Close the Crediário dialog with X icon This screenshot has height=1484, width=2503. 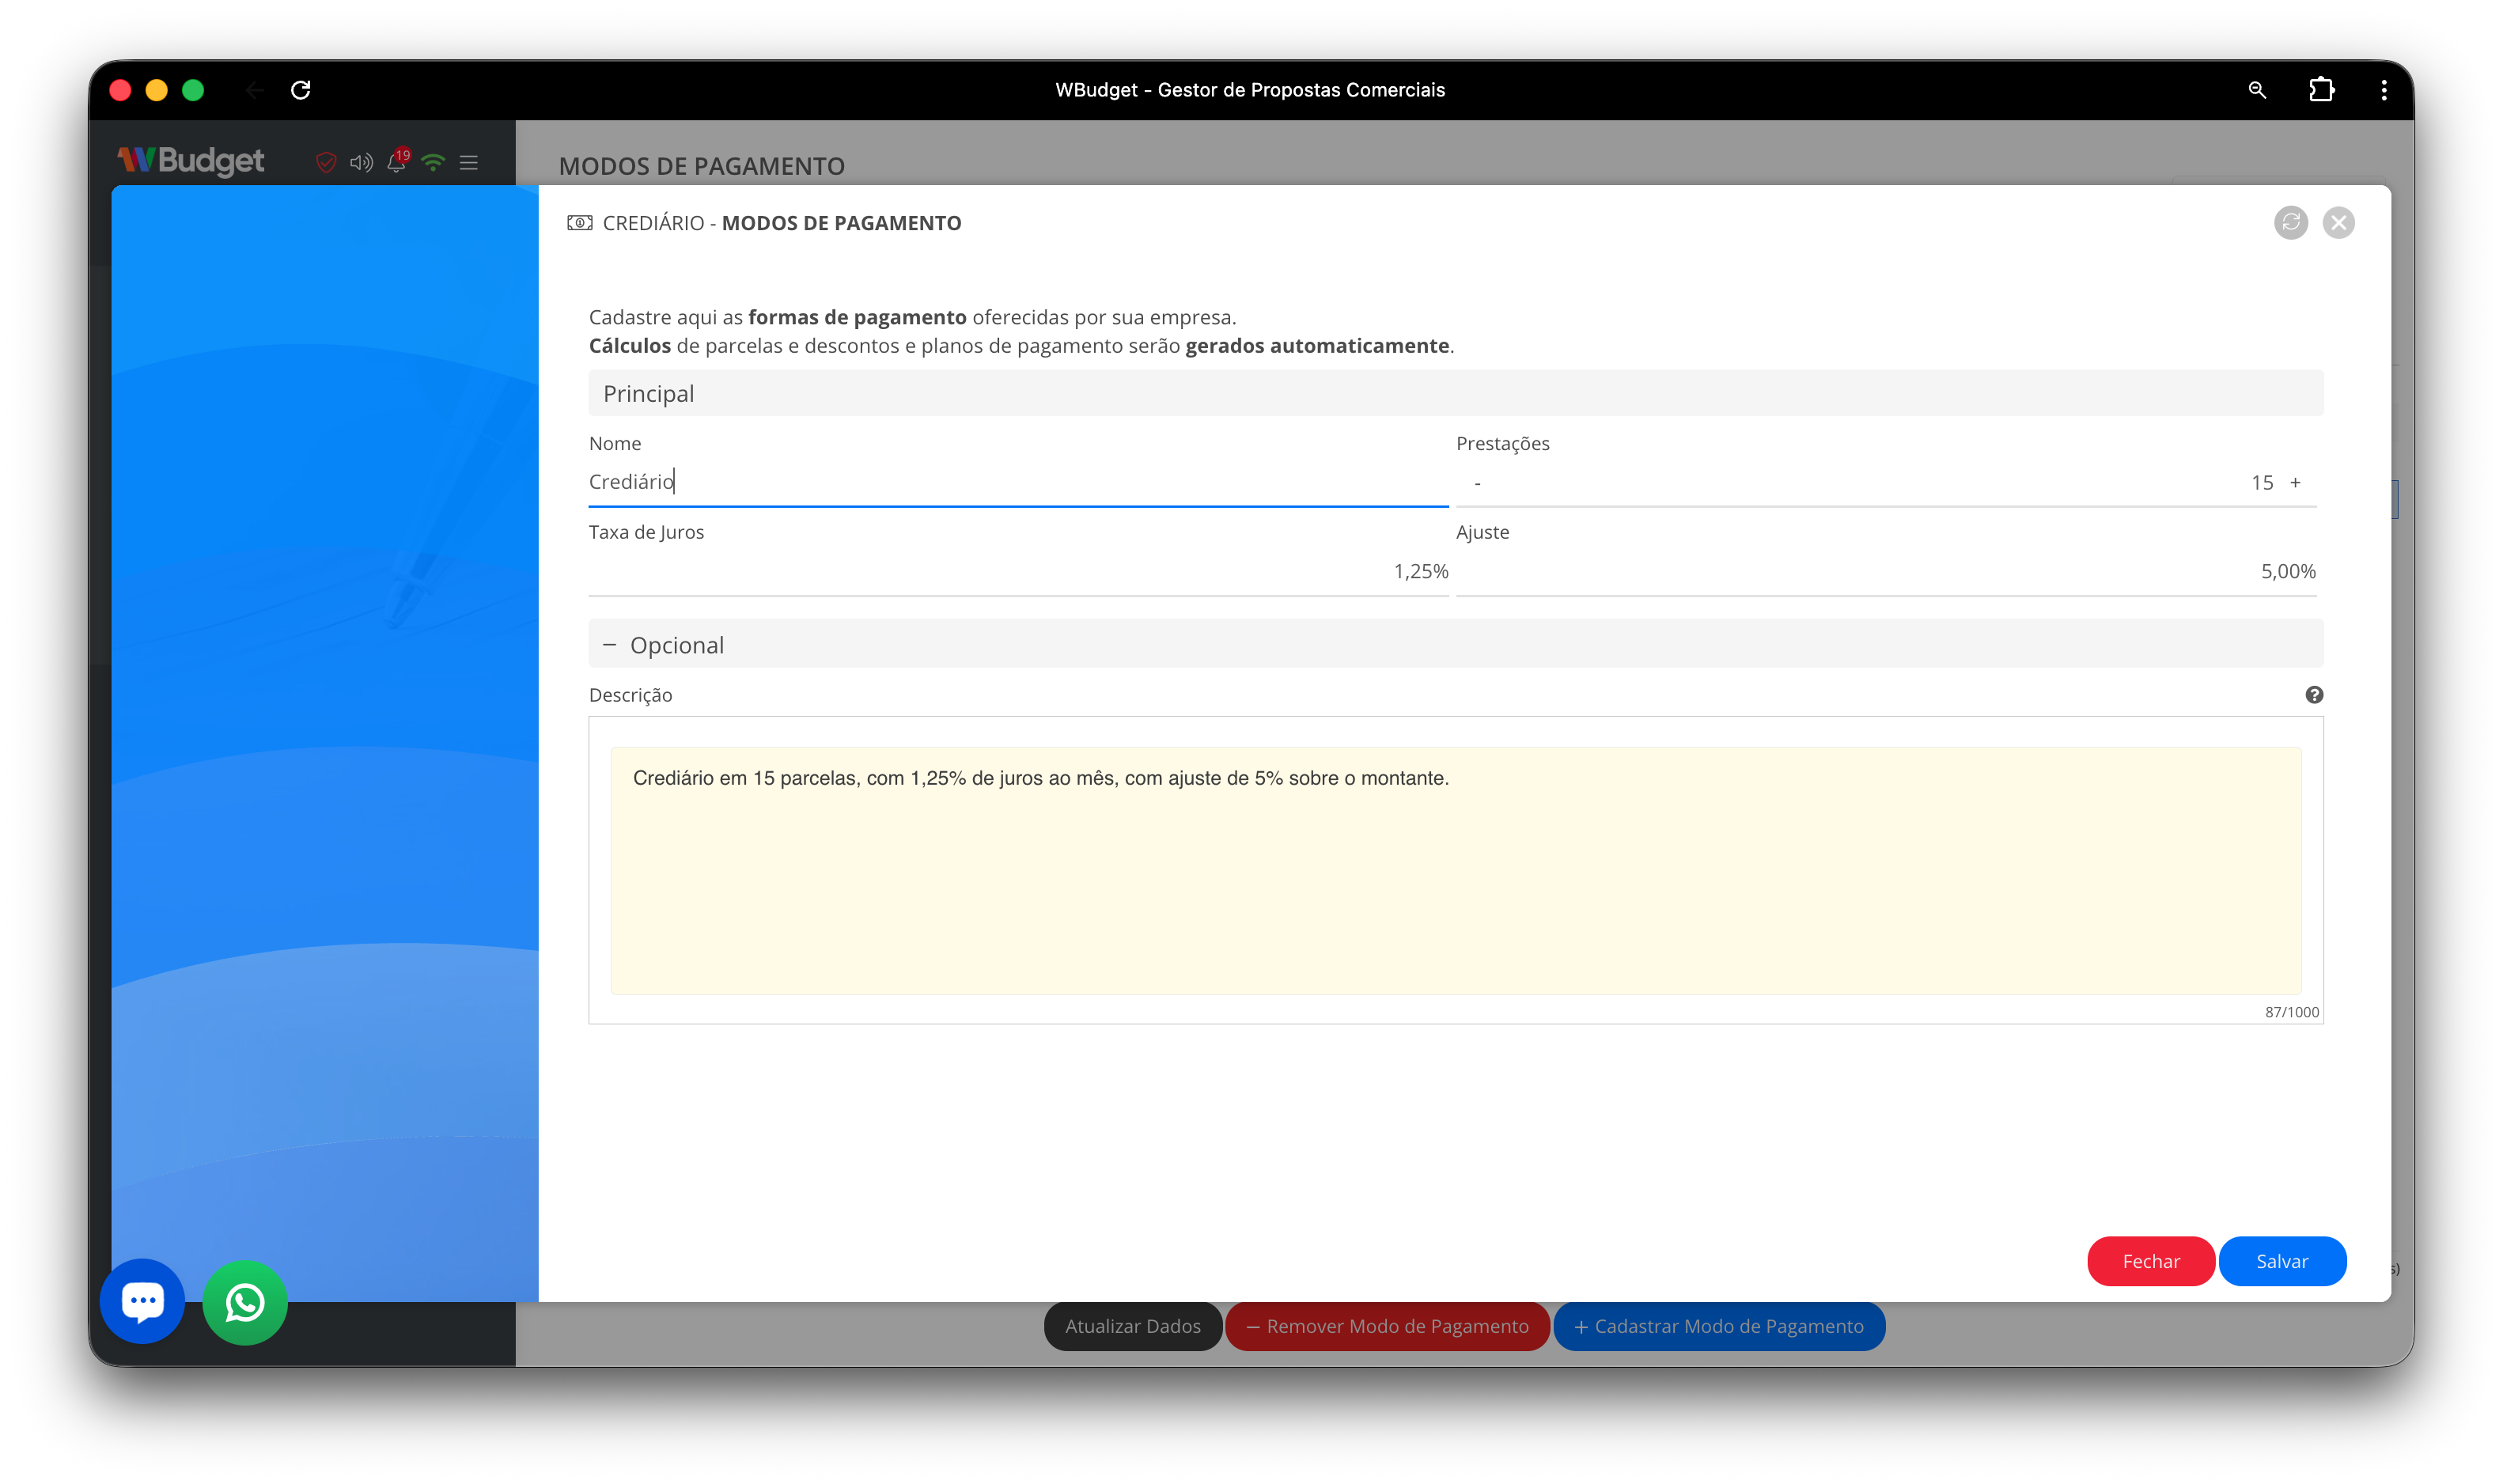point(2338,222)
